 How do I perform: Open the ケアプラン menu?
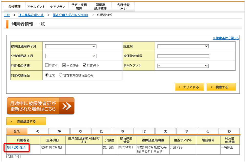pyautogui.click(x=58, y=7)
